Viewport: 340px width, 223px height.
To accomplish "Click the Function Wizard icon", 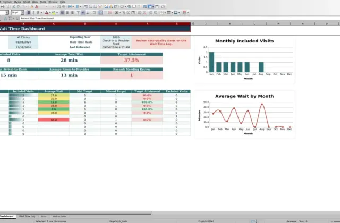I will (x=6, y=19).
